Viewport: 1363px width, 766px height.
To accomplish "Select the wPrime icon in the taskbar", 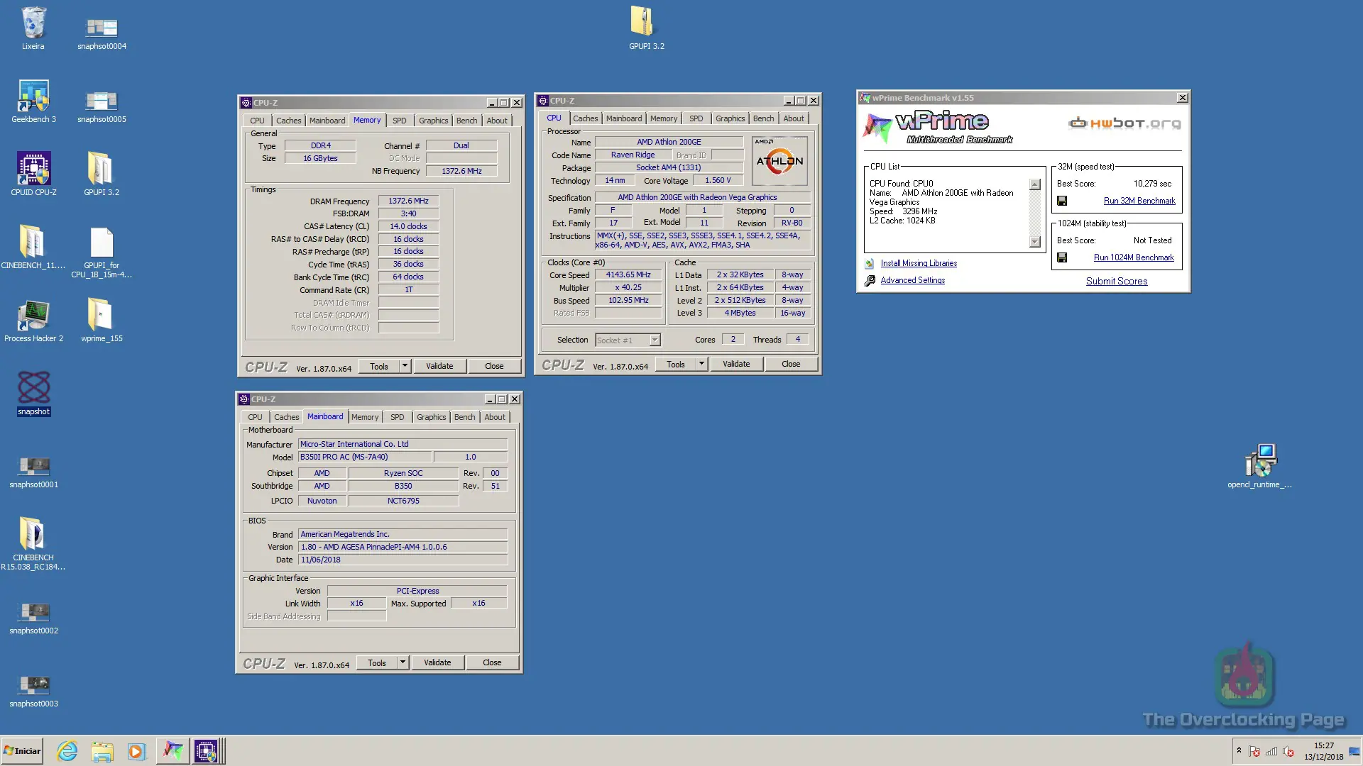I will 173,751.
